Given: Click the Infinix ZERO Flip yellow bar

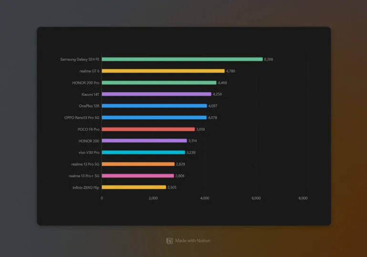Looking at the screenshot, I should tap(134, 187).
